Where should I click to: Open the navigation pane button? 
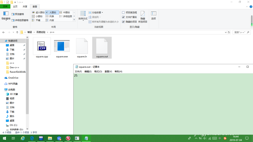(6, 16)
